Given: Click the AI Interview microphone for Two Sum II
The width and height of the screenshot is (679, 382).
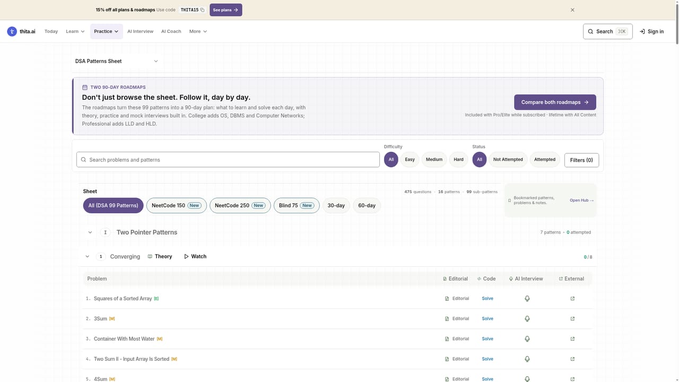Looking at the screenshot, I should click(x=527, y=359).
